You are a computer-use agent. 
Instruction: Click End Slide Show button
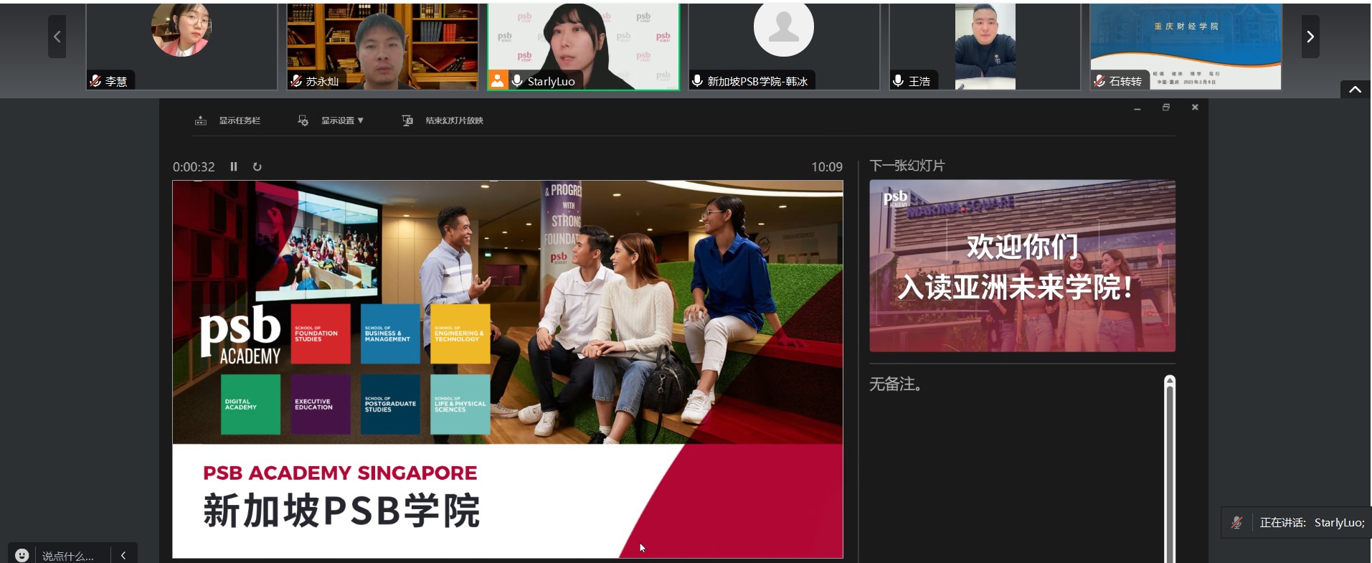coord(453,120)
